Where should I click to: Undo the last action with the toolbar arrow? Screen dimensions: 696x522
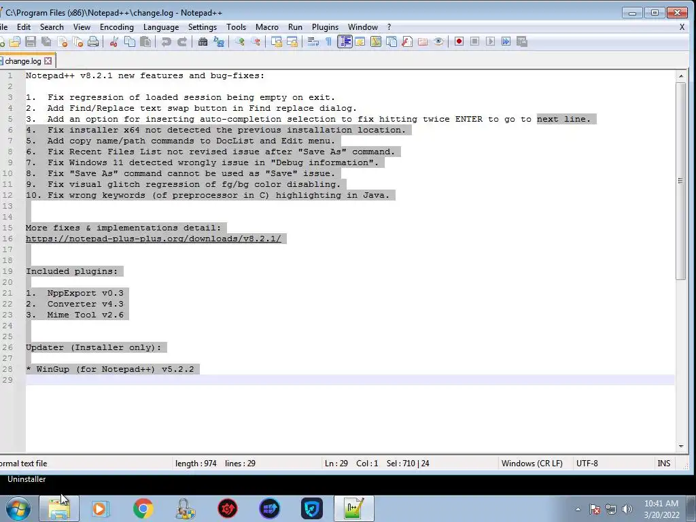[x=166, y=41]
